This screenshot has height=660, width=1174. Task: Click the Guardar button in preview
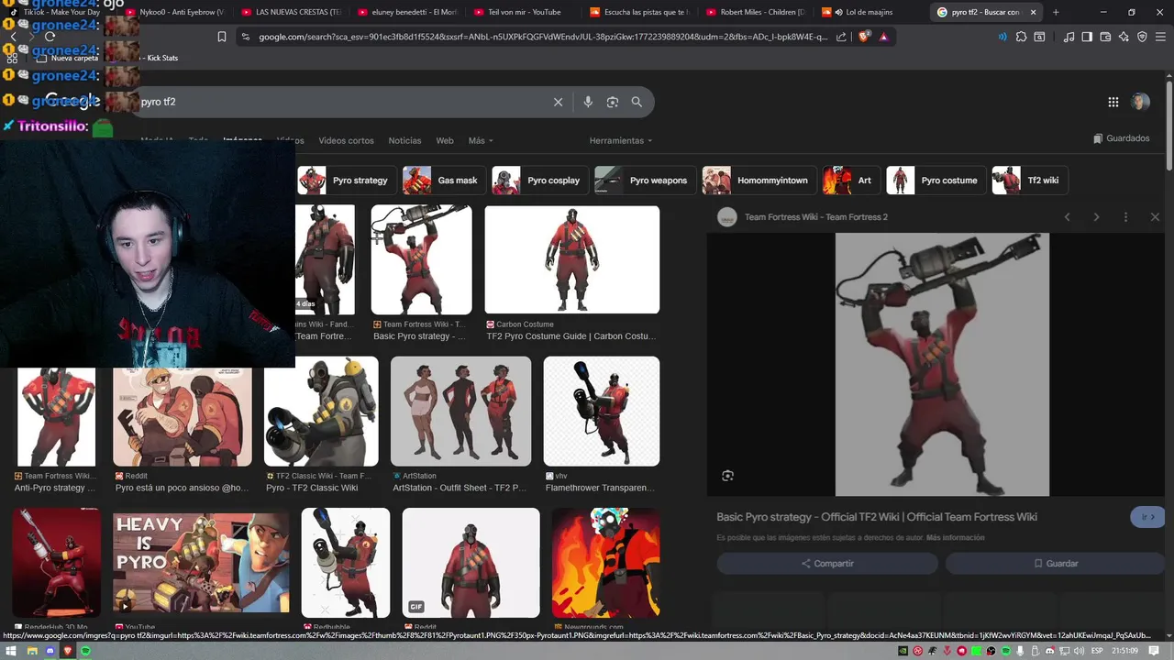1055,564
